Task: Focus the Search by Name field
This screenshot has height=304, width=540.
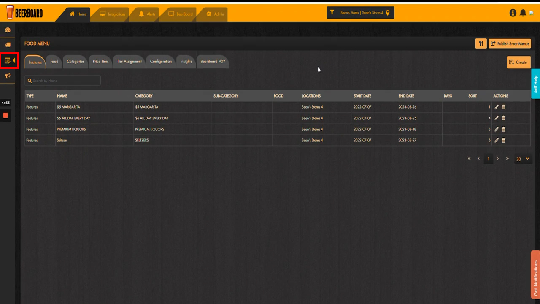Action: coord(62,81)
